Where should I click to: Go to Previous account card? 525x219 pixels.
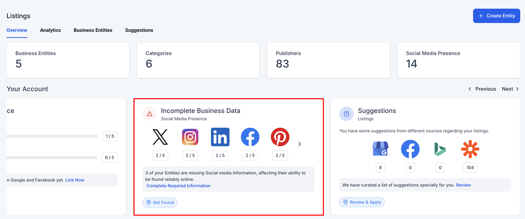pyautogui.click(x=482, y=89)
